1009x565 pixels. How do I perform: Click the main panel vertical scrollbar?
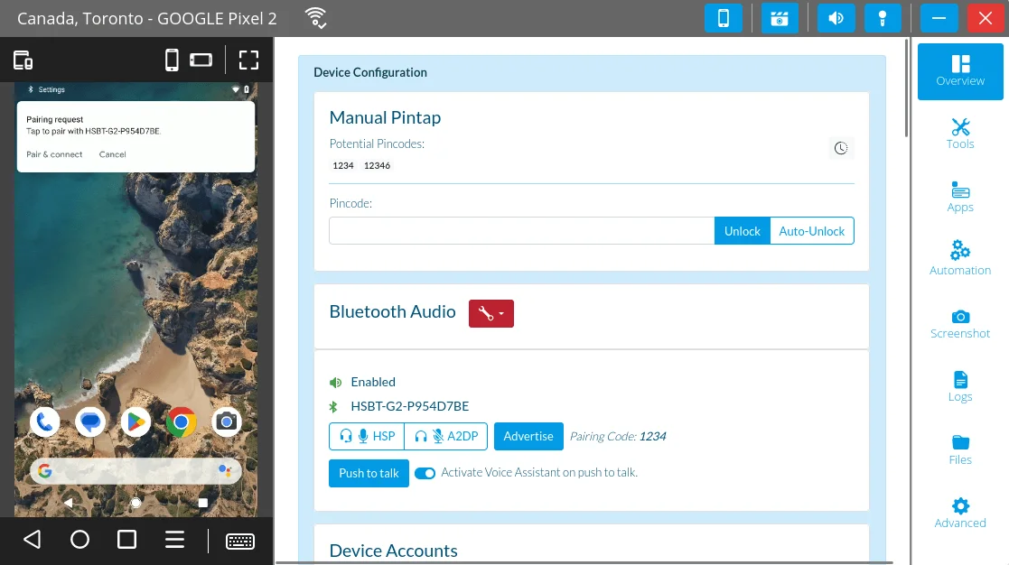pyautogui.click(x=907, y=88)
